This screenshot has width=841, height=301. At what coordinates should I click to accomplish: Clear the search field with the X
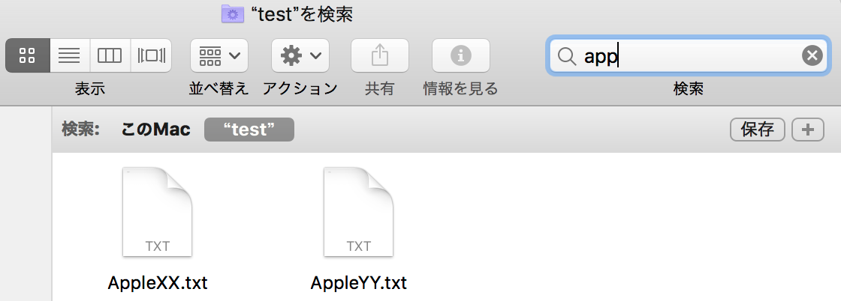tap(812, 55)
